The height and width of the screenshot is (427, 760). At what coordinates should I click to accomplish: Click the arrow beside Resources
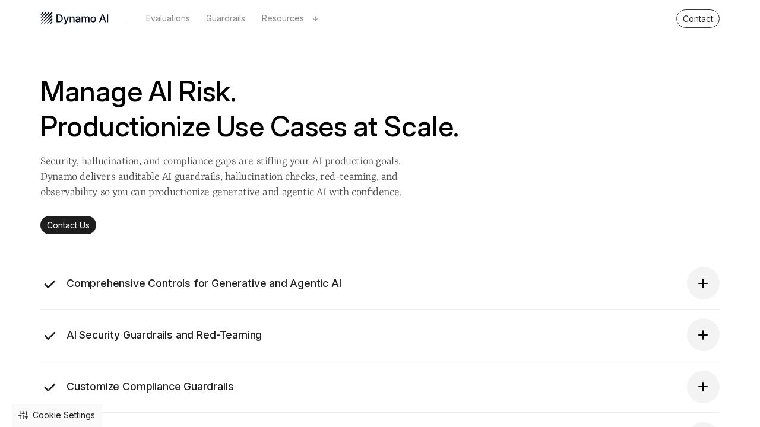coord(315,19)
